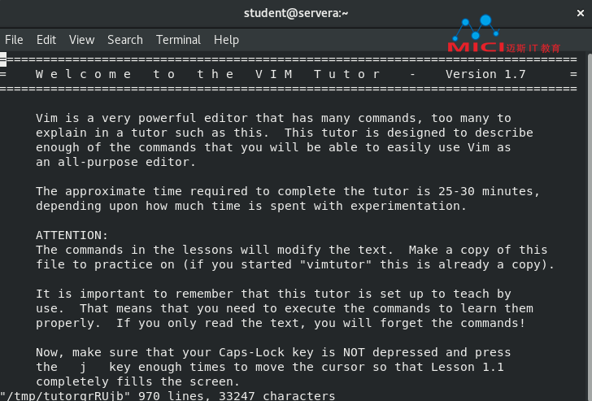The image size is (592, 401).
Task: Click the window title student@servera:~
Action: [x=295, y=13]
